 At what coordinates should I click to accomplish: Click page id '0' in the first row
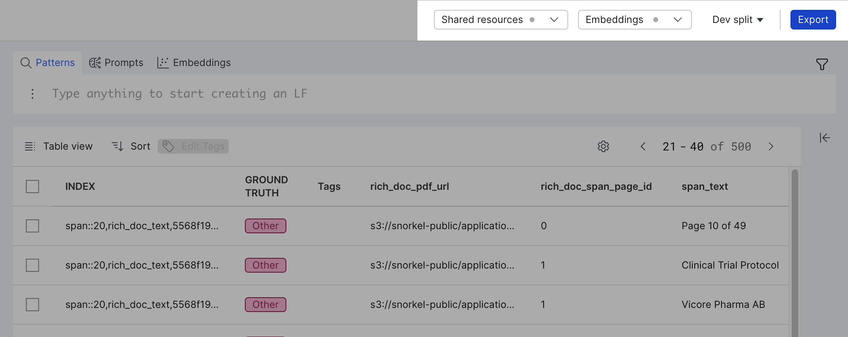click(x=544, y=226)
